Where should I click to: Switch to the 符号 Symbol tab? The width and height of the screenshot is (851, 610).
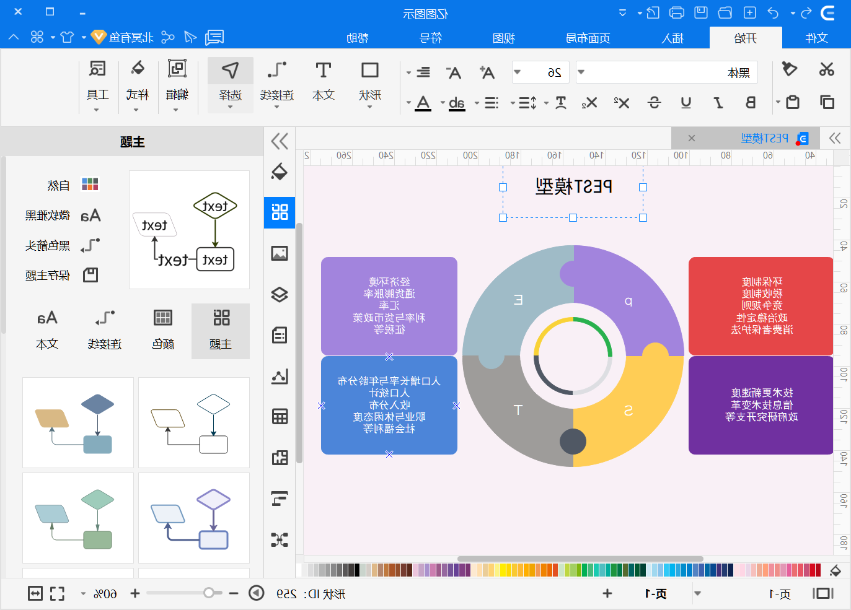(x=430, y=38)
